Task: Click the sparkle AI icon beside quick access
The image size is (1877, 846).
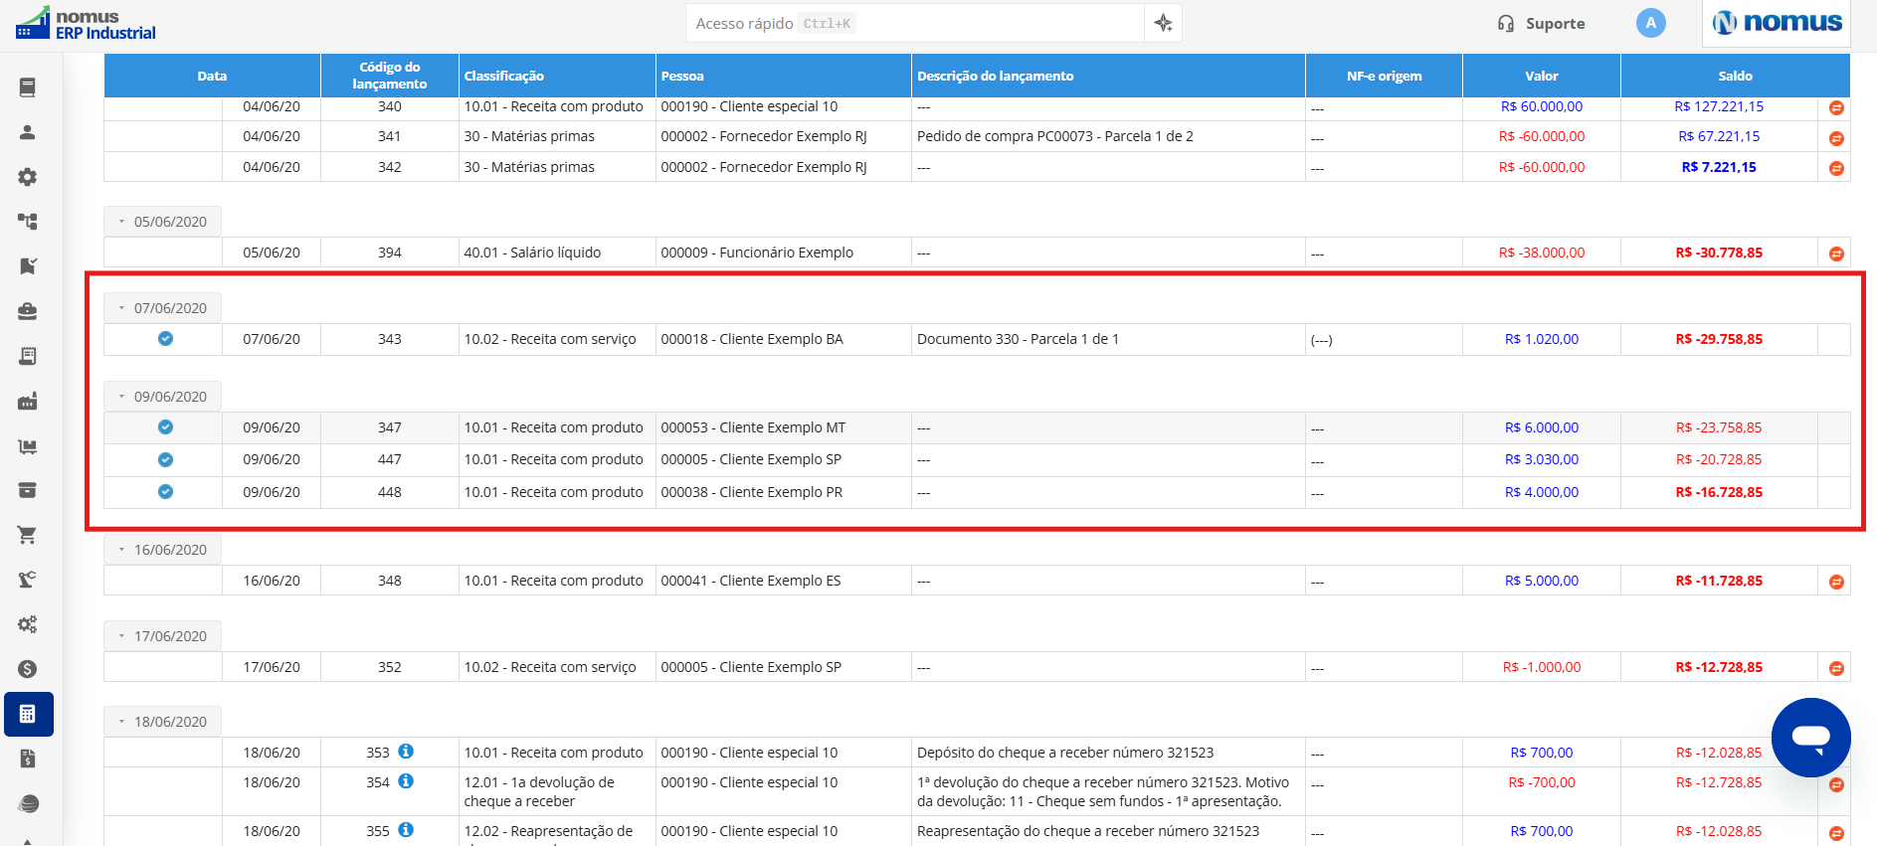Action: click(1163, 23)
